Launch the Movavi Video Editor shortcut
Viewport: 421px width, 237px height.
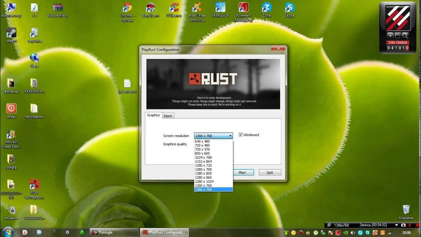(11, 139)
